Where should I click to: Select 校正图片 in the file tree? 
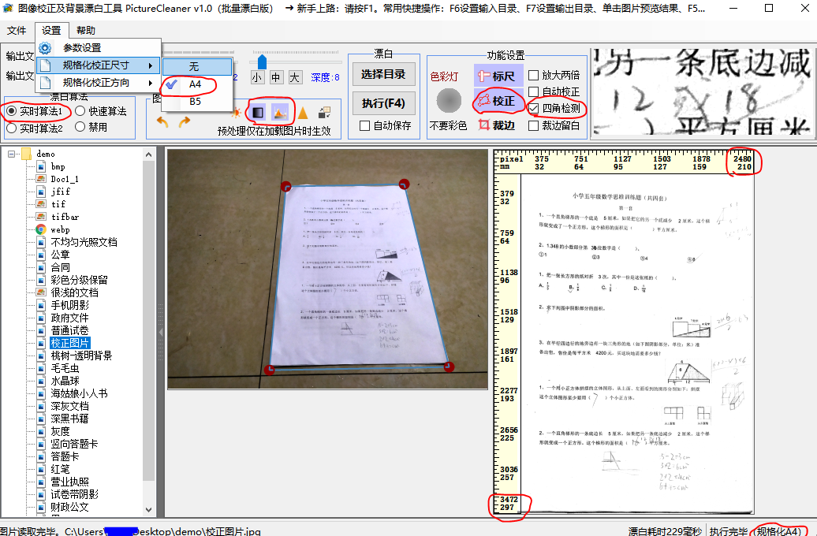[70, 343]
